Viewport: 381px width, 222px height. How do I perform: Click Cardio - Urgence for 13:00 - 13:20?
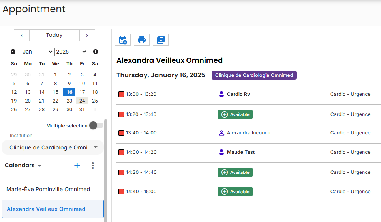[350, 94]
